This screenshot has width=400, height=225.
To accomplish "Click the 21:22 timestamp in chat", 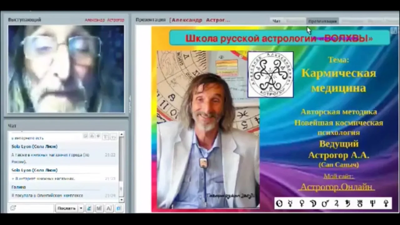I will pyautogui.click(x=110, y=155).
